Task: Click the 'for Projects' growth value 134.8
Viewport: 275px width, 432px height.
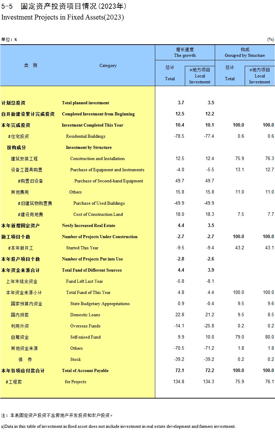Action: [x=179, y=382]
